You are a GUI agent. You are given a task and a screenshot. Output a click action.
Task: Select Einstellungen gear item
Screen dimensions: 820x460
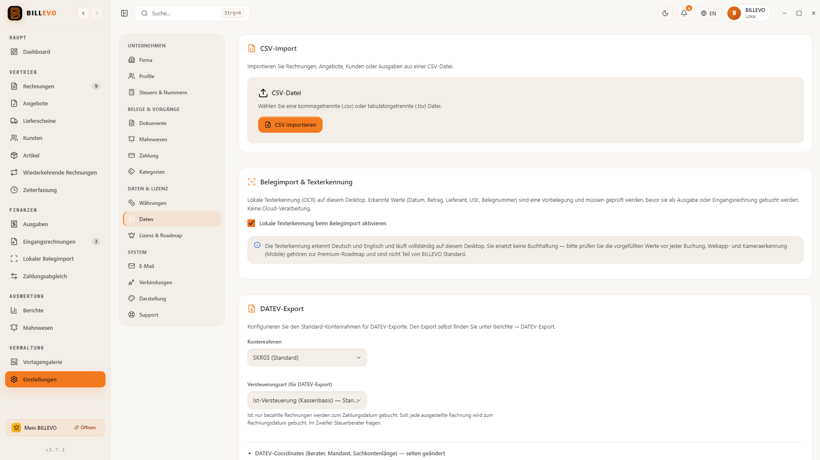55,379
